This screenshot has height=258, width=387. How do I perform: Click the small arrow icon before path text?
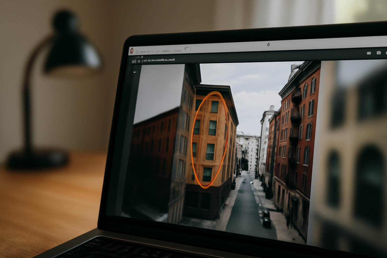tap(142, 61)
